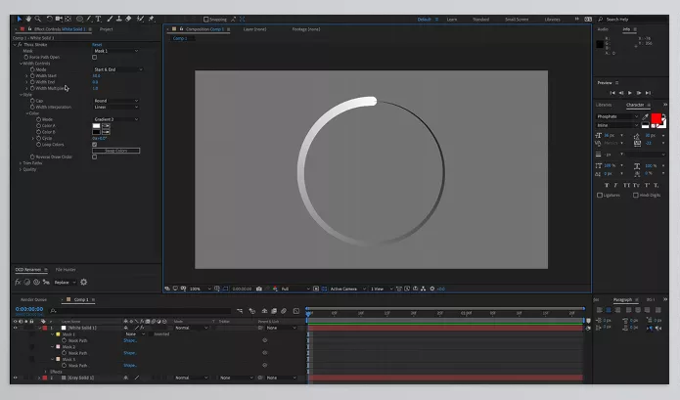Hide the White Solid 1 layer
This screenshot has width=680, height=400.
coord(15,327)
